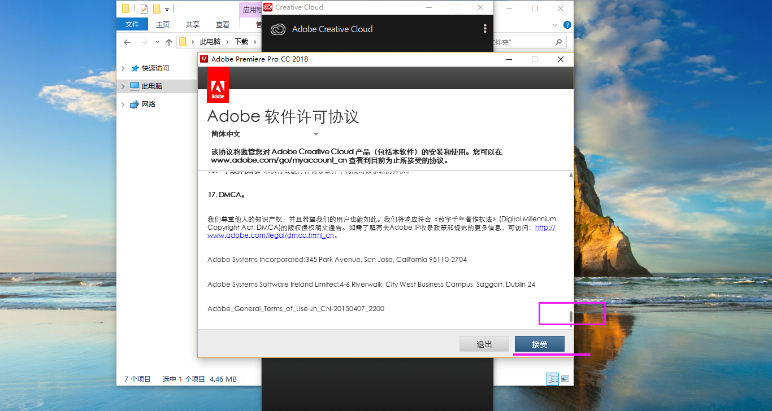Click '4.46 MB' in Explorer's status bar

point(223,379)
